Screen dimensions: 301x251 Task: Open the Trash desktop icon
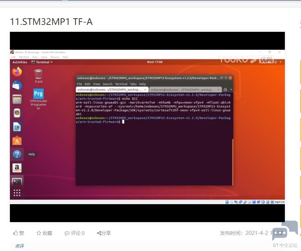[x=38, y=76]
